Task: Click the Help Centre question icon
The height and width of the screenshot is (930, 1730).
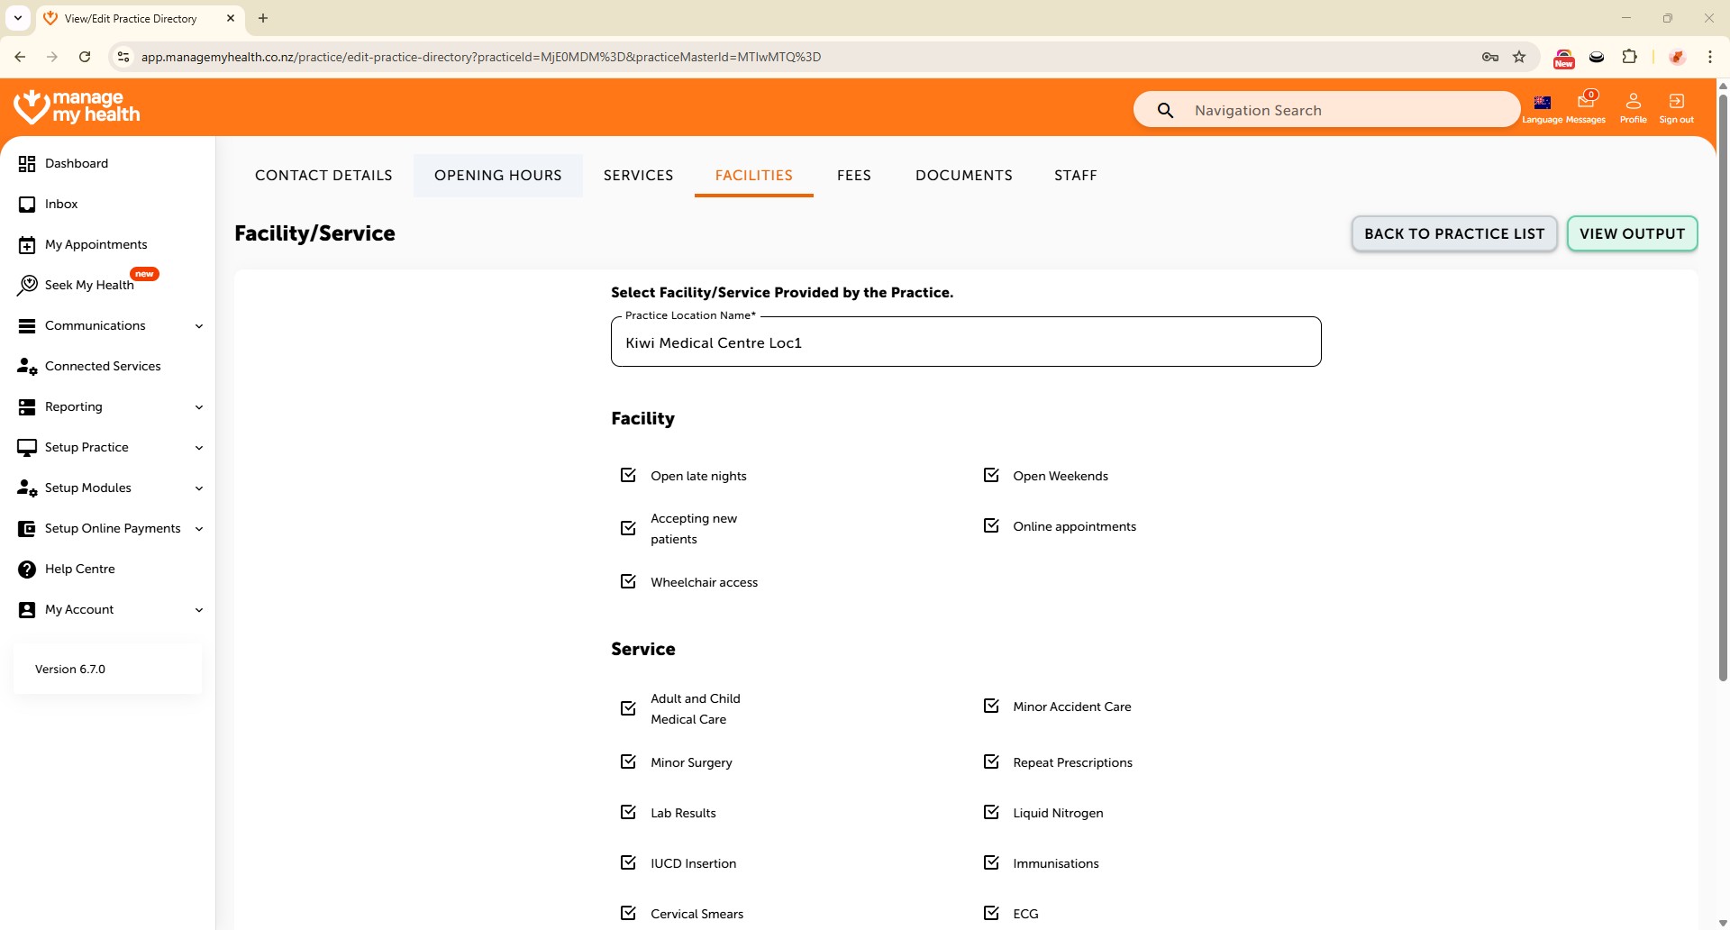Action: [27, 569]
